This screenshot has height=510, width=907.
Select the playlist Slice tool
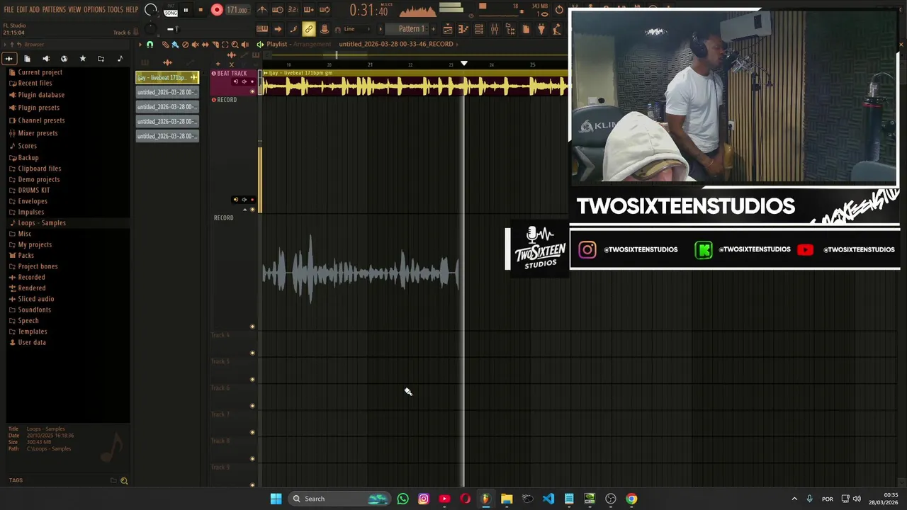[215, 44]
